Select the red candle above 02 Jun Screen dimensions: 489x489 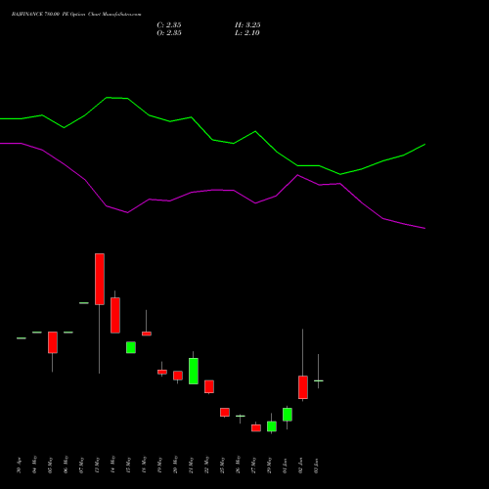303,387
